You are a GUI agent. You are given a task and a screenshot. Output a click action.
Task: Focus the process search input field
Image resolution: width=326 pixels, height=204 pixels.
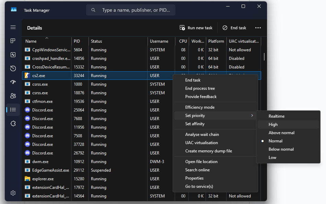[x=136, y=10]
